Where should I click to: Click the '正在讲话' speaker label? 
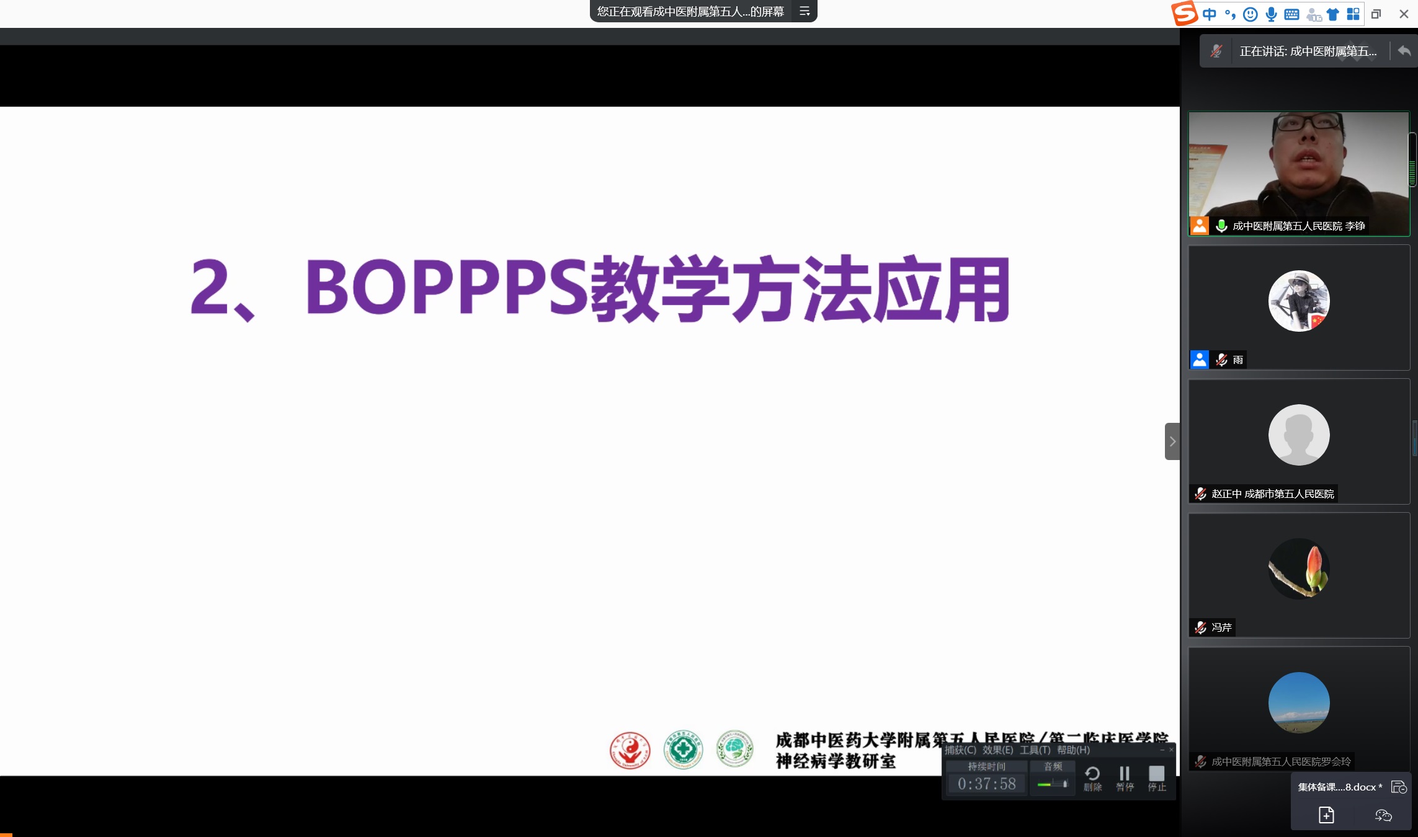(x=1308, y=51)
